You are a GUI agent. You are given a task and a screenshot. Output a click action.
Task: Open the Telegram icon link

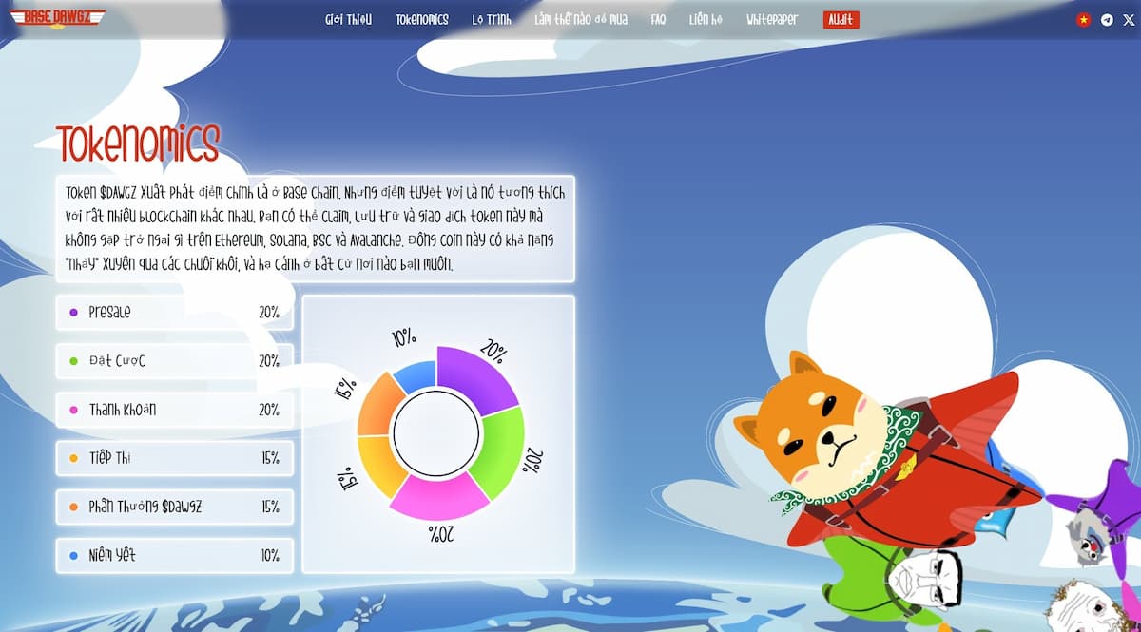coord(1107,19)
